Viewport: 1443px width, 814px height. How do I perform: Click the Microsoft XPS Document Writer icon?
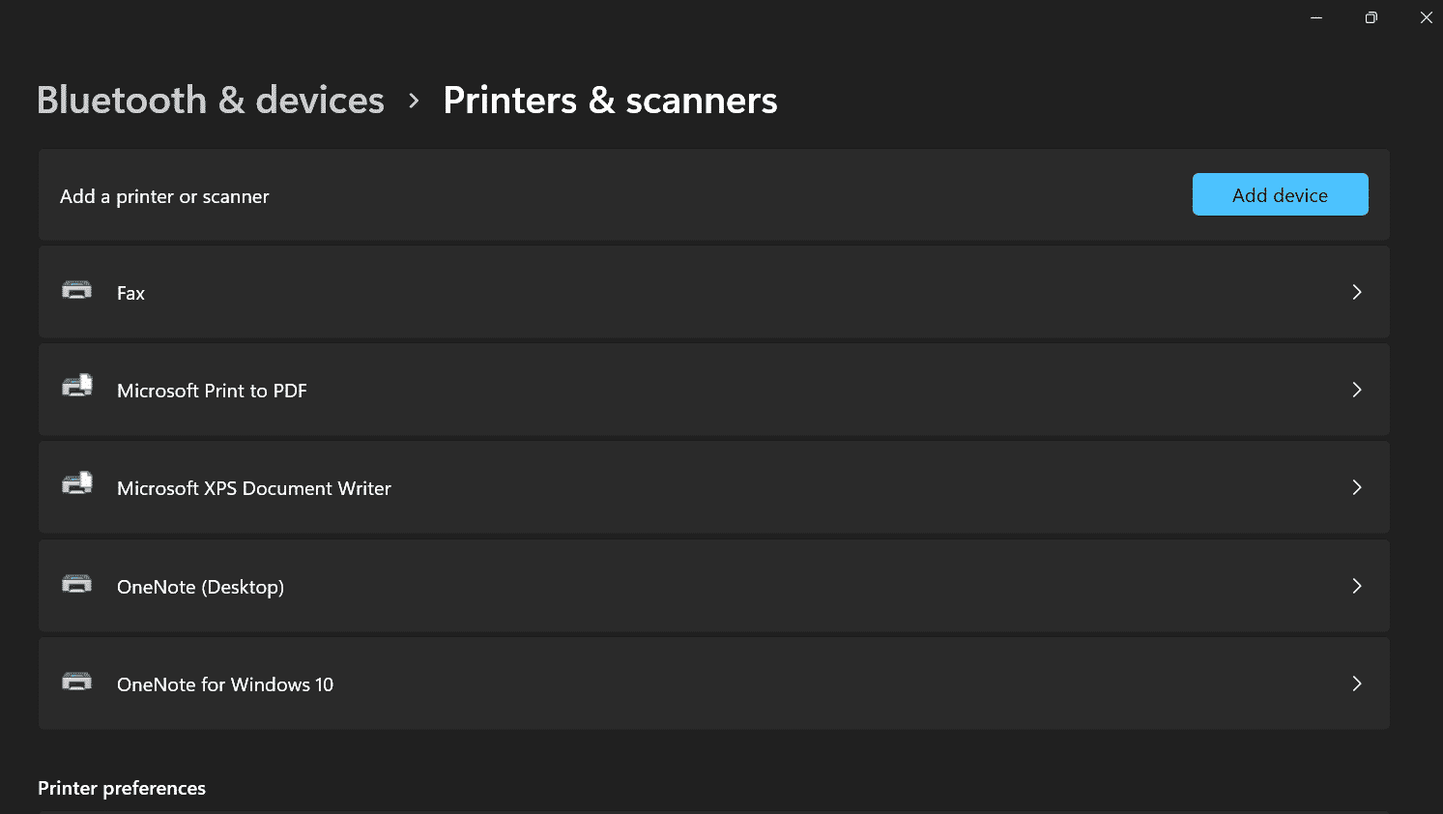(x=77, y=483)
